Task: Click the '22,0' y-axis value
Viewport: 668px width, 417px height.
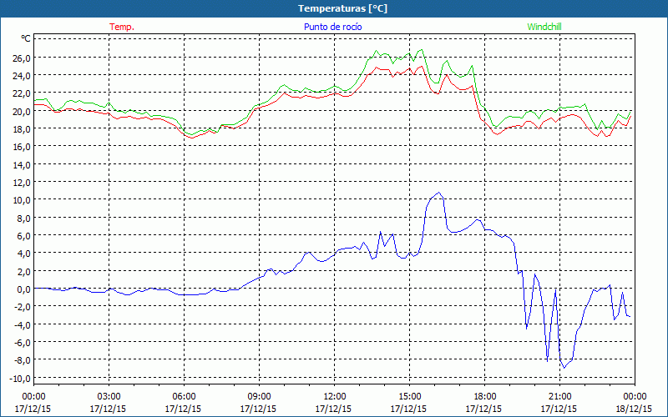Action: point(22,93)
